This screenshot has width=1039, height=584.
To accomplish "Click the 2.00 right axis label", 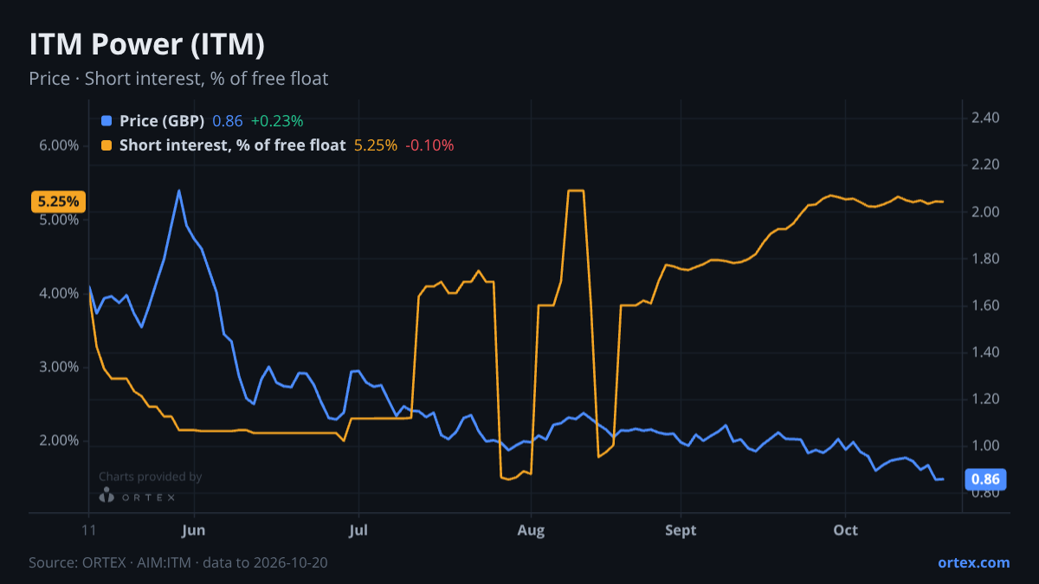I will pyautogui.click(x=986, y=212).
